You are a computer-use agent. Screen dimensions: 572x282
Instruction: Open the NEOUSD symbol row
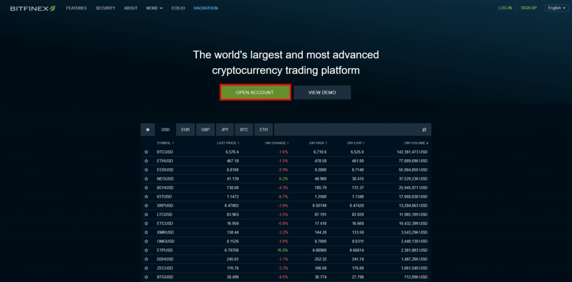pyautogui.click(x=285, y=179)
